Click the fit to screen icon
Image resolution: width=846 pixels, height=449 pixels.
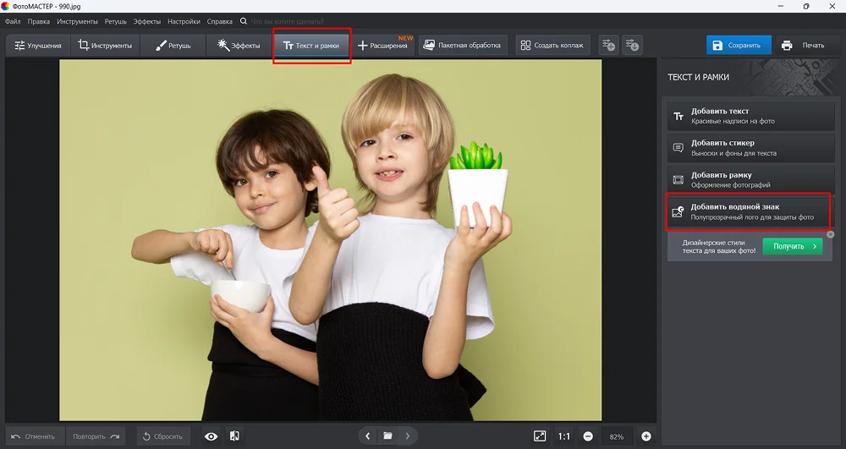(540, 436)
